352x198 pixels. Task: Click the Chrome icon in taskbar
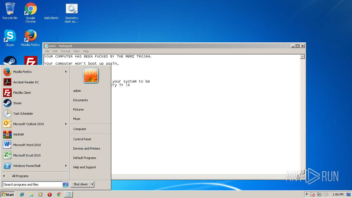pyautogui.click(x=59, y=194)
